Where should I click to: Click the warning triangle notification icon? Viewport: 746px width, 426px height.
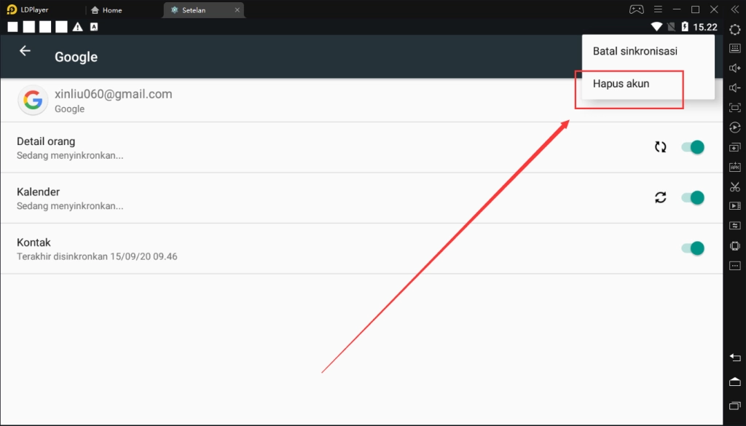77,27
